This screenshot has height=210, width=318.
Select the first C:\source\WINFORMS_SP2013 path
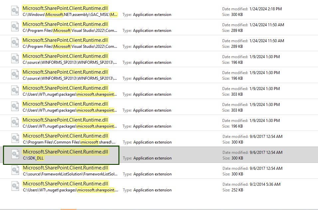coord(70,62)
